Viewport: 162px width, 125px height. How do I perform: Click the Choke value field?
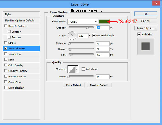tap(103, 49)
